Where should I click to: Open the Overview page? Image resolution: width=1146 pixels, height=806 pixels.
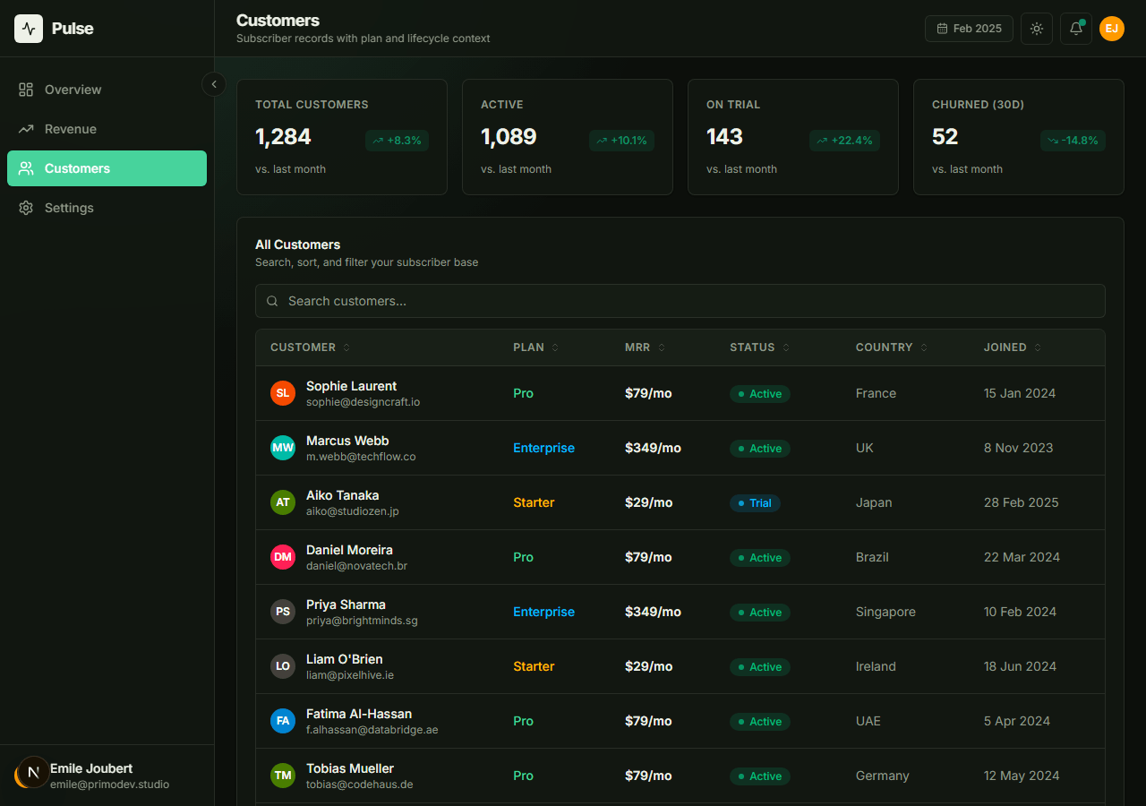107,90
